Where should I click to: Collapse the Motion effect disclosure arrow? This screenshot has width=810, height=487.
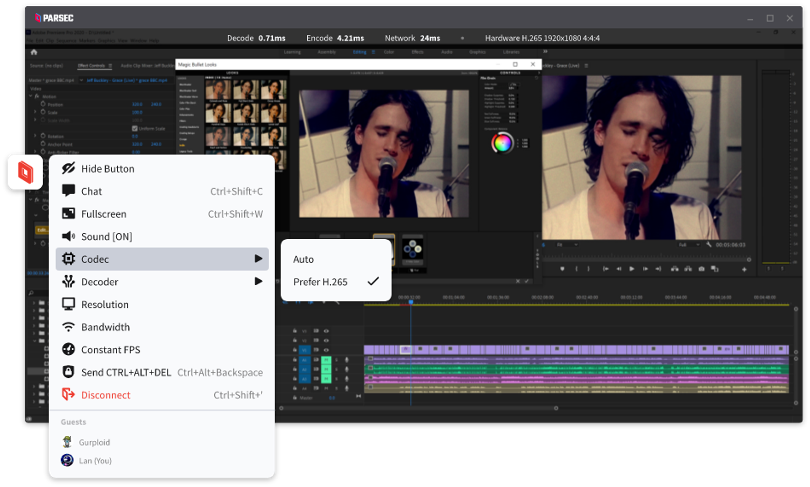(31, 96)
